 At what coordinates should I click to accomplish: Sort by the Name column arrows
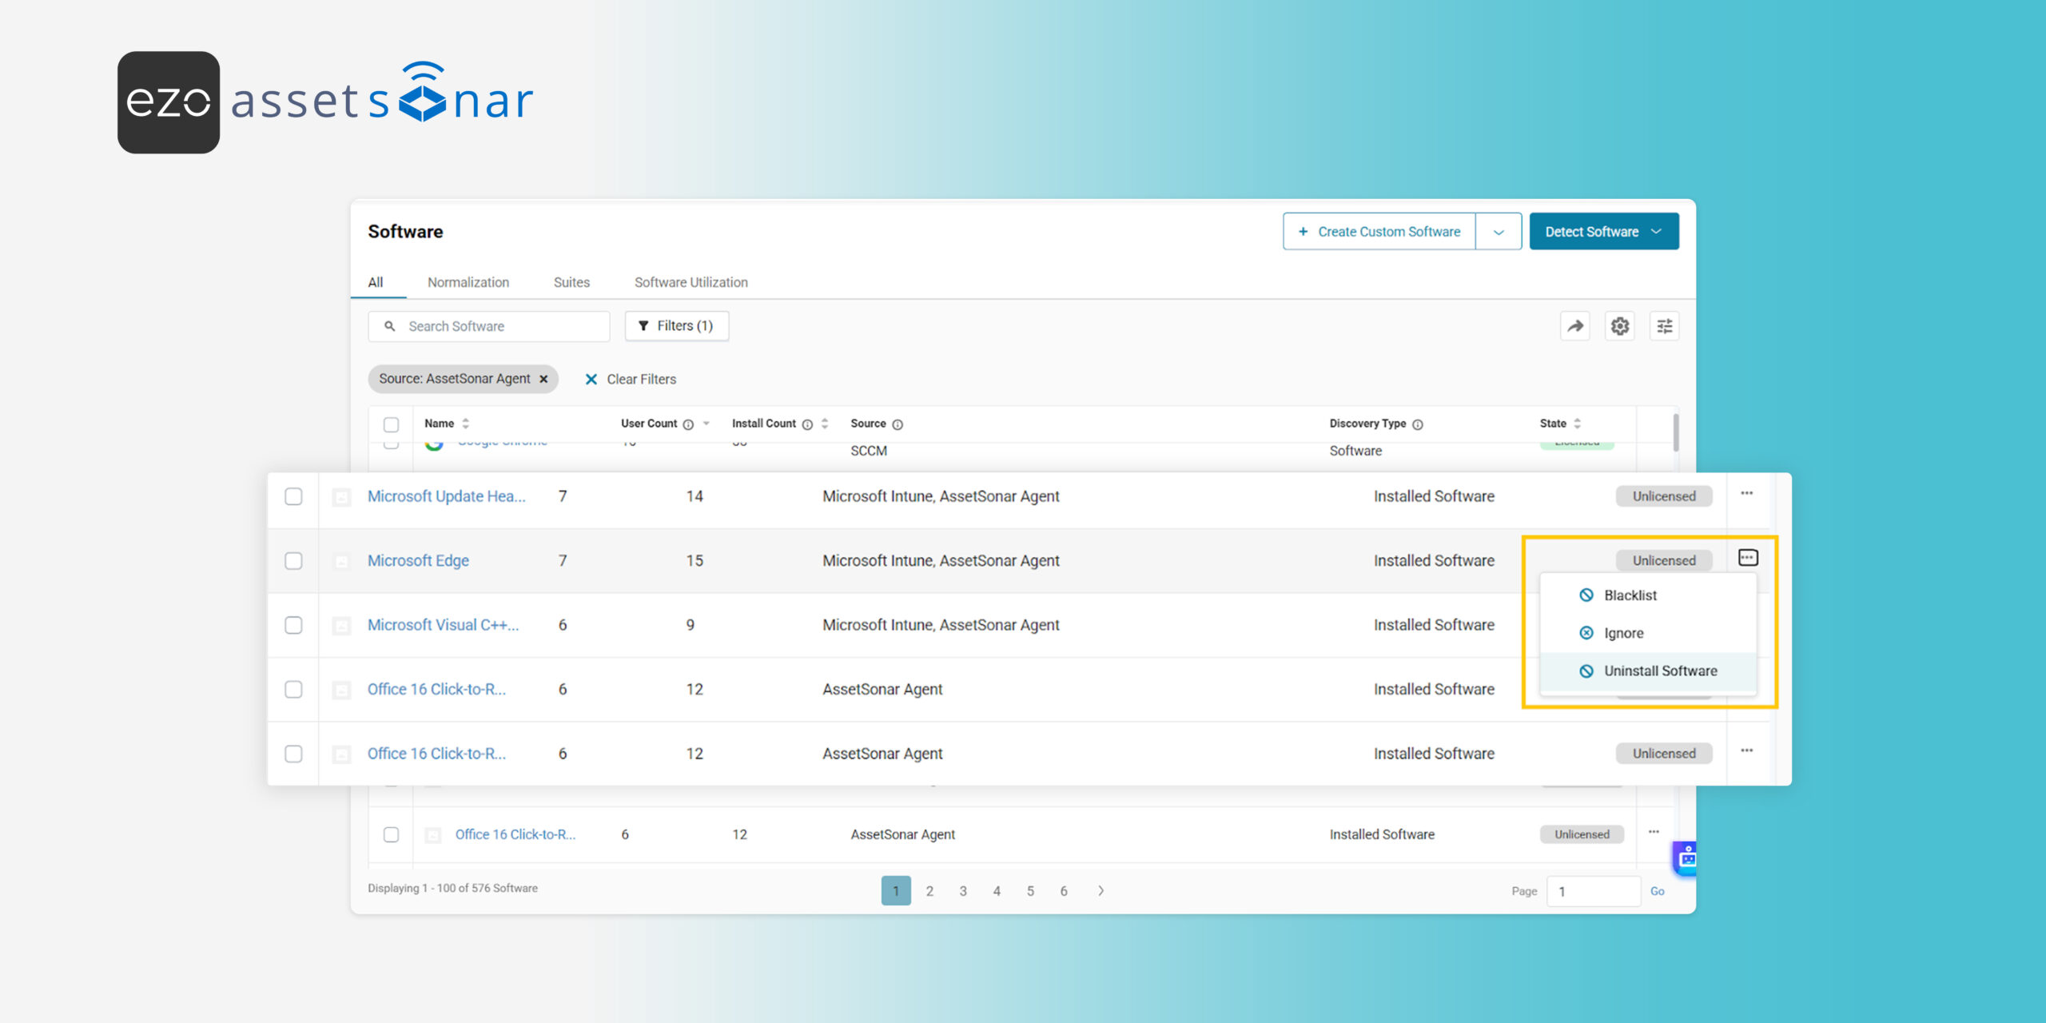pos(465,424)
